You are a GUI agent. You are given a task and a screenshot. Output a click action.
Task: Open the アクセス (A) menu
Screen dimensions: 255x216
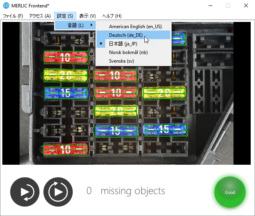click(40, 16)
